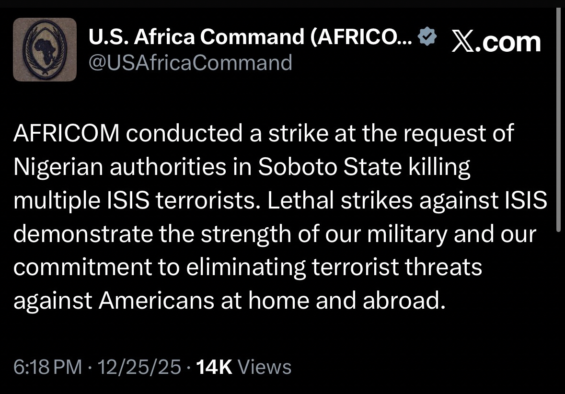Click the "Views" label
The width and height of the screenshot is (565, 394).
tap(265, 367)
